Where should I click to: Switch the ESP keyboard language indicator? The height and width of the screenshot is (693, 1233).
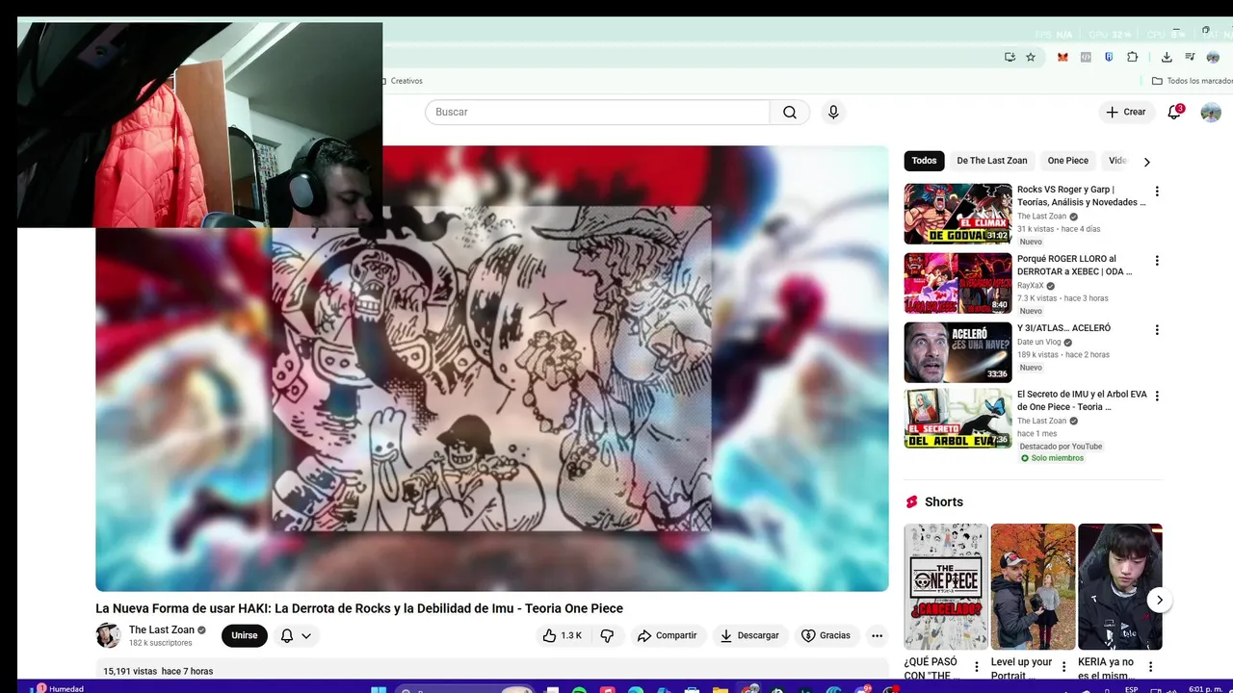pyautogui.click(x=1132, y=689)
